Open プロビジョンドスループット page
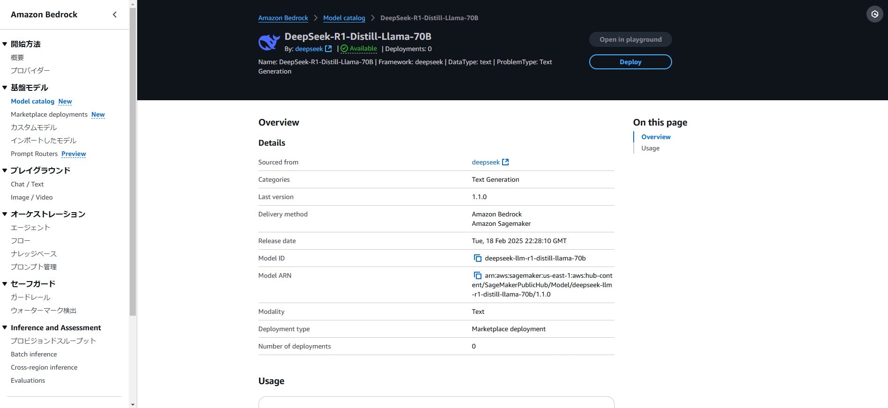Viewport: 888px width, 408px height. 53,341
